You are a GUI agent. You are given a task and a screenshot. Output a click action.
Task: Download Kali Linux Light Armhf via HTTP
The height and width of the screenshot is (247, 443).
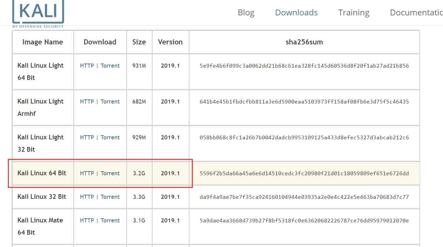[x=87, y=101]
